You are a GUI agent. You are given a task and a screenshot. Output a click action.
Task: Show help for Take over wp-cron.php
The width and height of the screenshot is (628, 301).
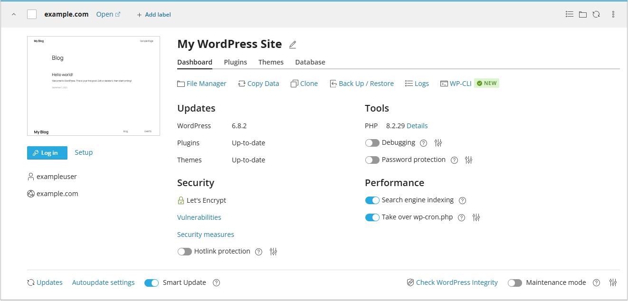click(x=461, y=217)
